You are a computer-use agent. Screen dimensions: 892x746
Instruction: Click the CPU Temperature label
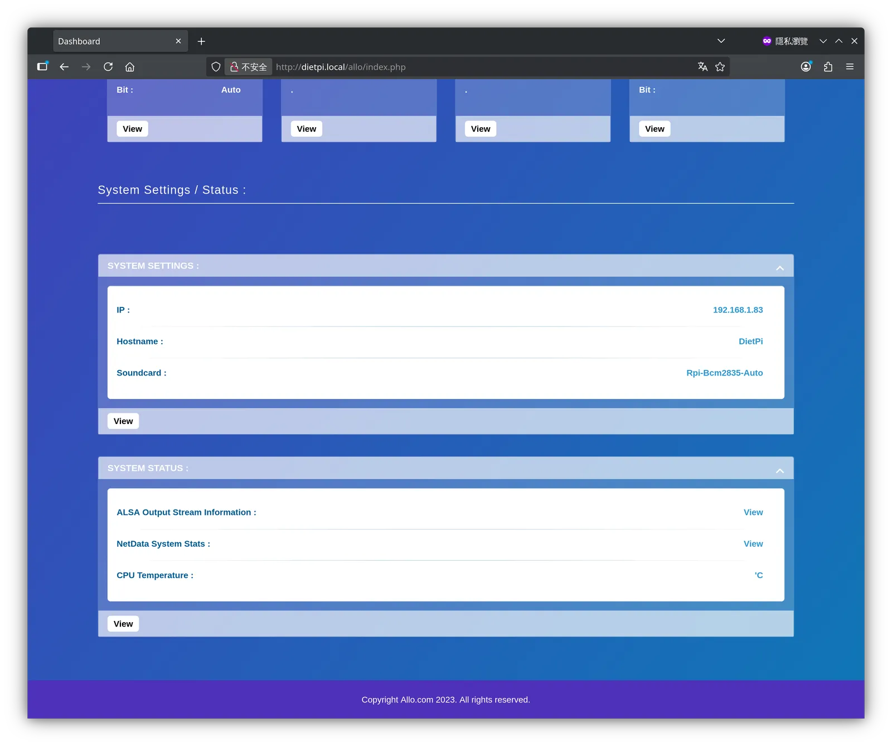155,575
